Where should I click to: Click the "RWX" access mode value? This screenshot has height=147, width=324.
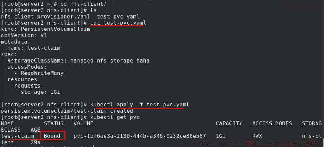pyautogui.click(x=257, y=136)
